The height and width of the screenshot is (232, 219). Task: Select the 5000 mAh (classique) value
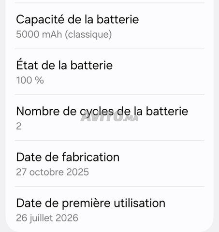(x=64, y=34)
